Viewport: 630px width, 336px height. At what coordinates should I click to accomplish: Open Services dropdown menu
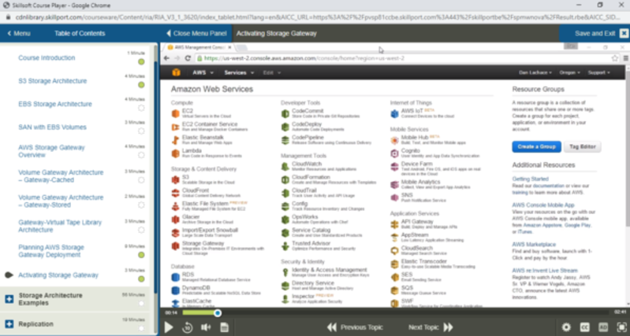[x=239, y=72]
